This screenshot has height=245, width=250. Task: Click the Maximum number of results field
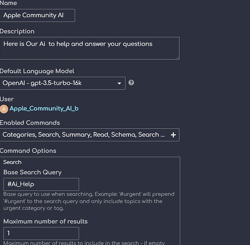point(41,233)
